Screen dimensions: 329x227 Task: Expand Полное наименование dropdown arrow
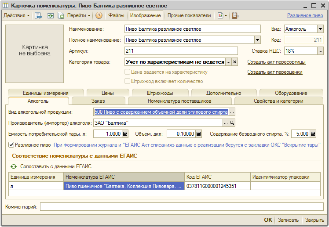[257, 40]
